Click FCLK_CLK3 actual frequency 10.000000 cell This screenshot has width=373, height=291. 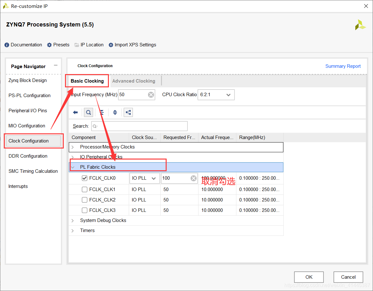click(217, 210)
